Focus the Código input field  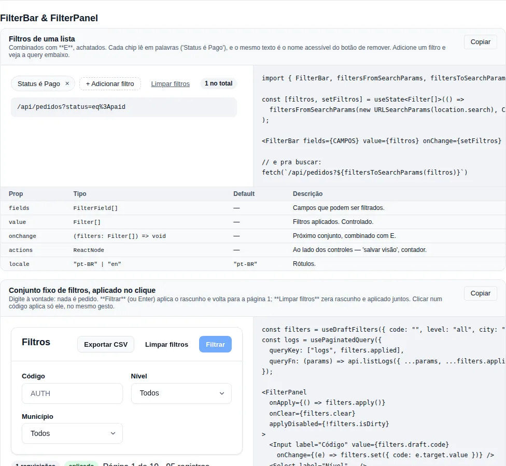tap(72, 393)
